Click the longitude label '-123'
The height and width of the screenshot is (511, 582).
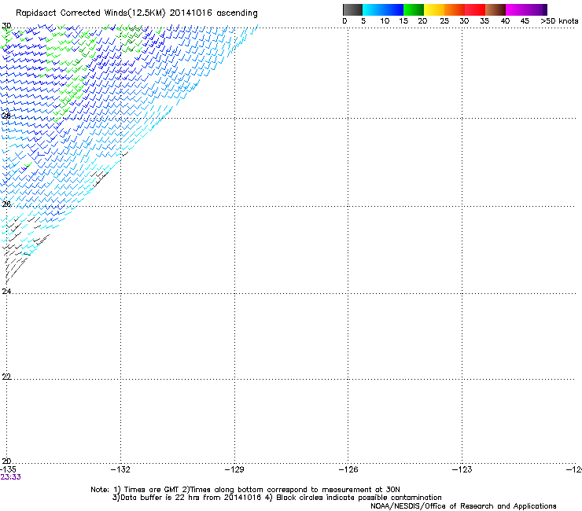(x=462, y=469)
